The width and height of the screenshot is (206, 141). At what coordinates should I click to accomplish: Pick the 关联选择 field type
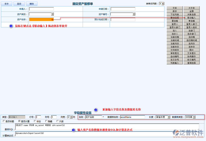pos(191,14)
